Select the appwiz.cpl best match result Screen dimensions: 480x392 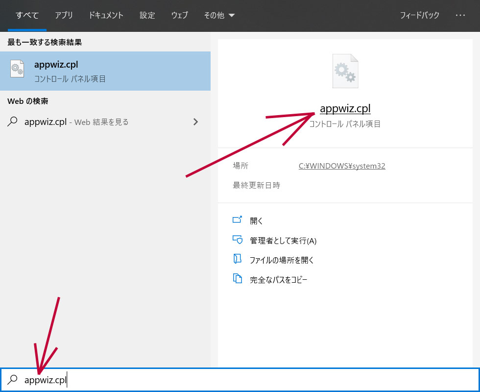[x=105, y=71]
